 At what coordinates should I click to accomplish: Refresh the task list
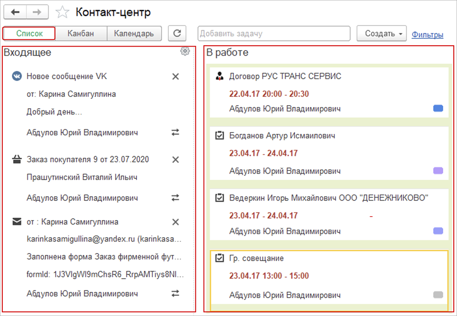tap(177, 33)
